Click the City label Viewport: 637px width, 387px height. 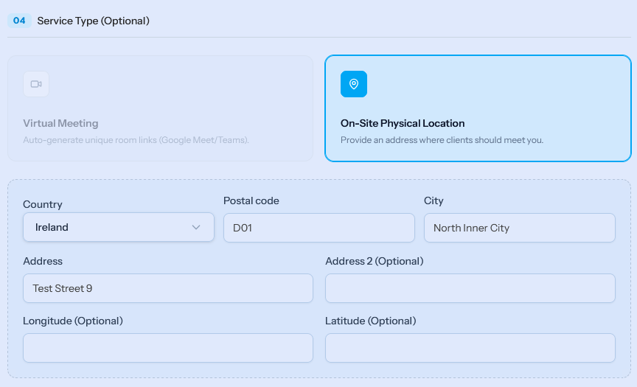[x=434, y=201]
